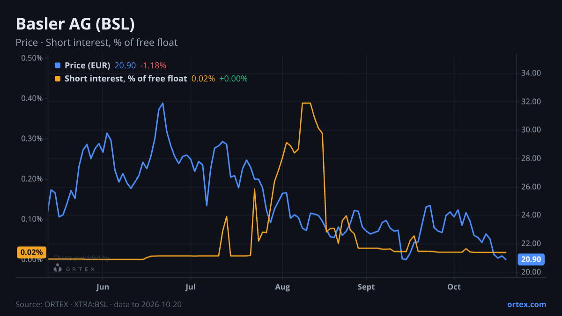Click the Jun label on the time axis
Image resolution: width=562 pixels, height=316 pixels.
click(103, 287)
